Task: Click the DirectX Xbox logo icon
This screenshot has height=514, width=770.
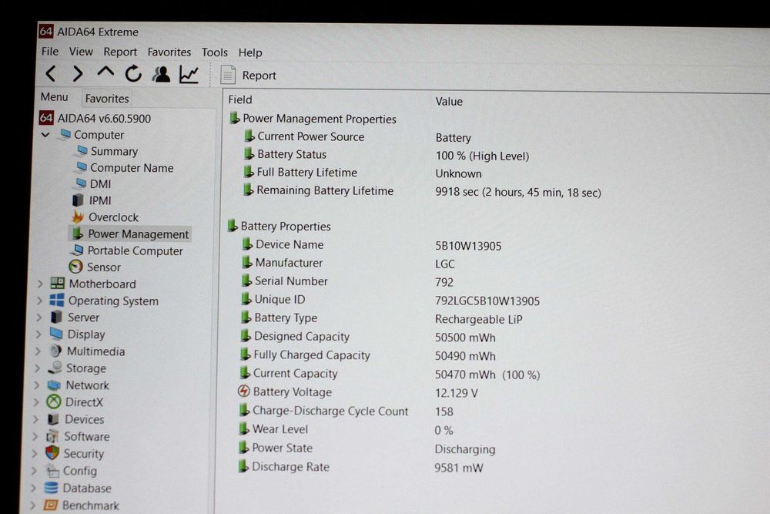Action: [54, 402]
